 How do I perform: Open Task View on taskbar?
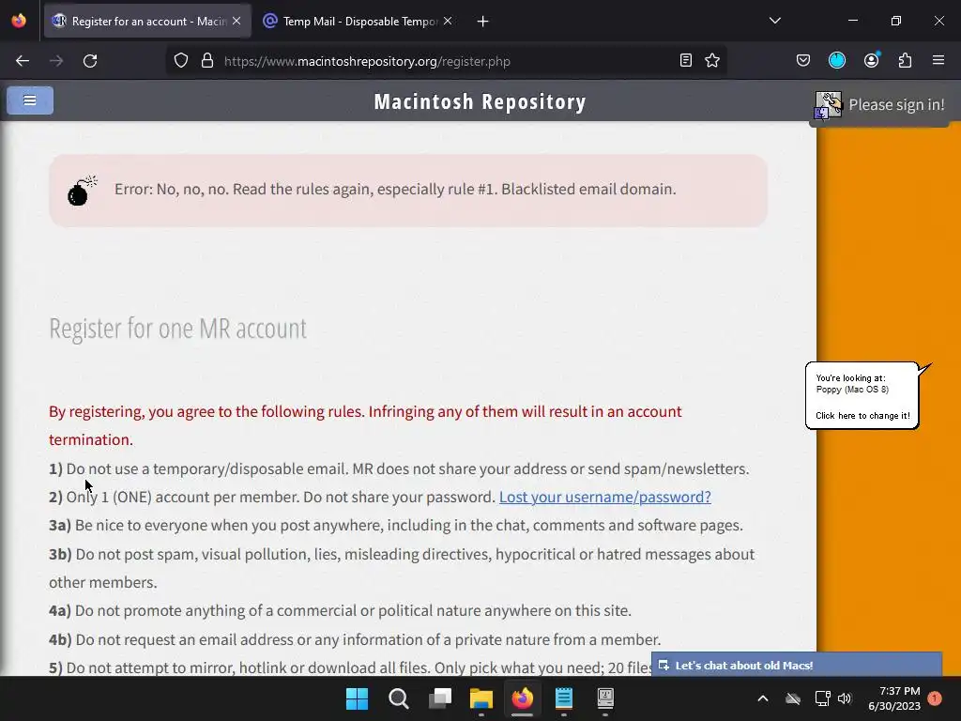(x=439, y=698)
